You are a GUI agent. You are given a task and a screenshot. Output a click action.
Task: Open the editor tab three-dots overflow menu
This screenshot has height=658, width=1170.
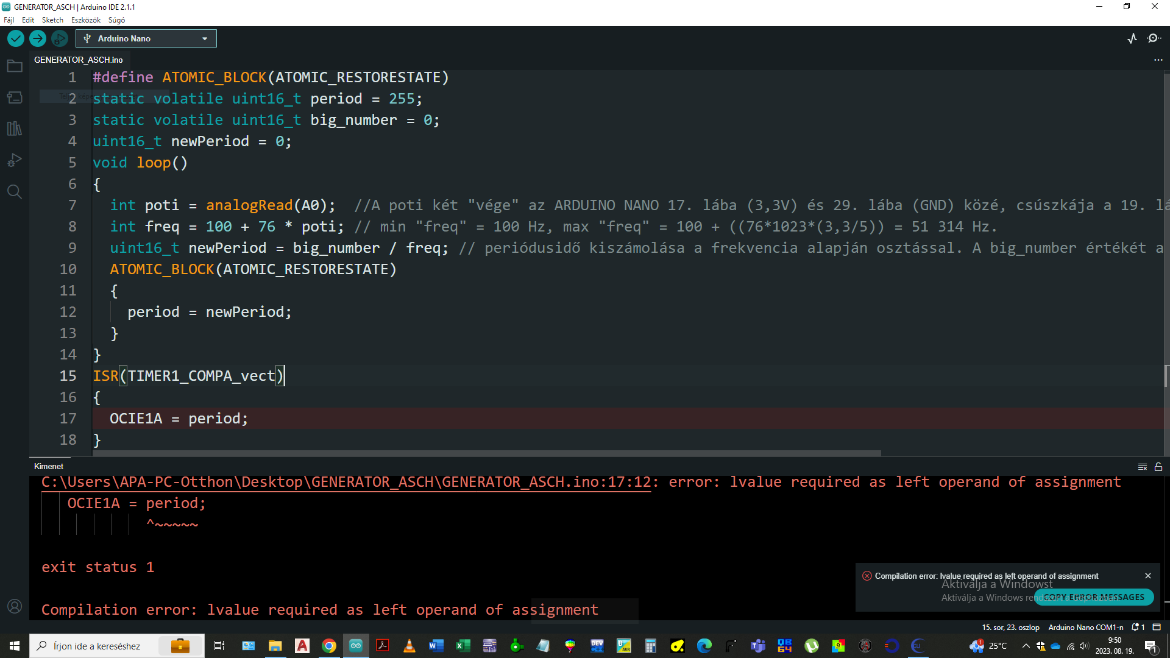pos(1158,60)
